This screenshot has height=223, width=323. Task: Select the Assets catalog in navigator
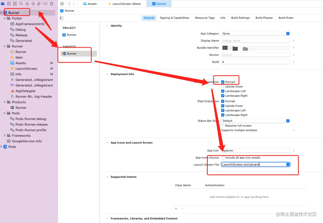pyautogui.click(x=21, y=63)
